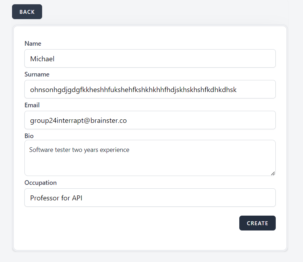
Task: Click the Bio field label
Action: click(x=29, y=136)
